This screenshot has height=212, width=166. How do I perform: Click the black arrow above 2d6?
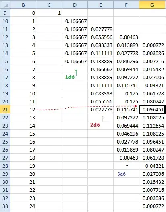tap(103, 119)
